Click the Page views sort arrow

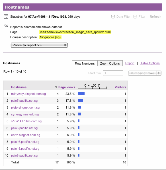(56, 87)
